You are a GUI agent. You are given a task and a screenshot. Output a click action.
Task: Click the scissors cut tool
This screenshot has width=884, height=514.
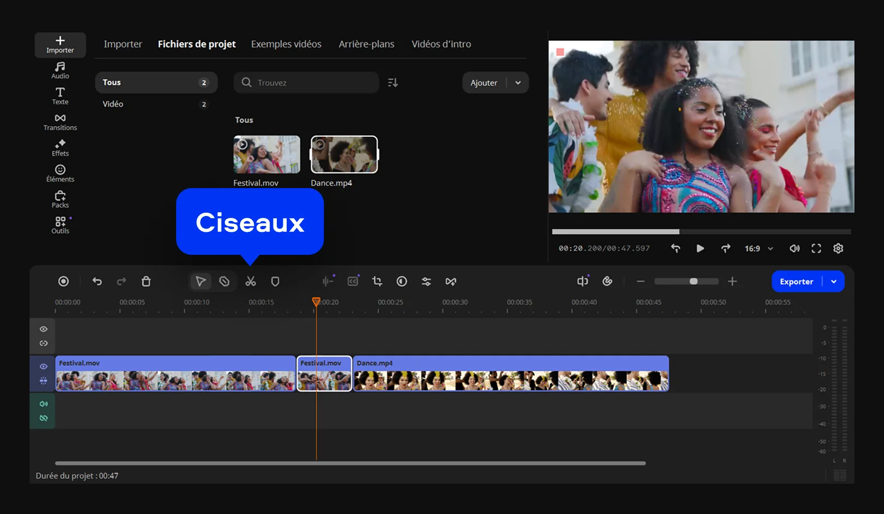pos(251,282)
